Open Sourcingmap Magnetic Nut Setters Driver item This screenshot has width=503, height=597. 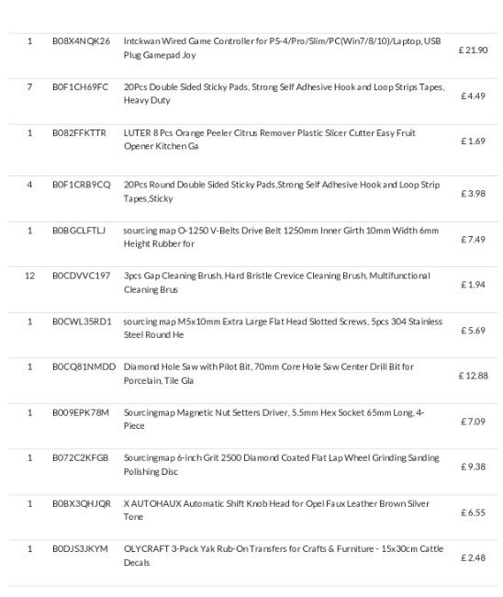[274, 419]
